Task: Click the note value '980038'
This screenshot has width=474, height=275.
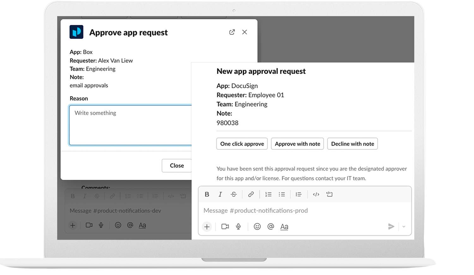Action: point(228,123)
